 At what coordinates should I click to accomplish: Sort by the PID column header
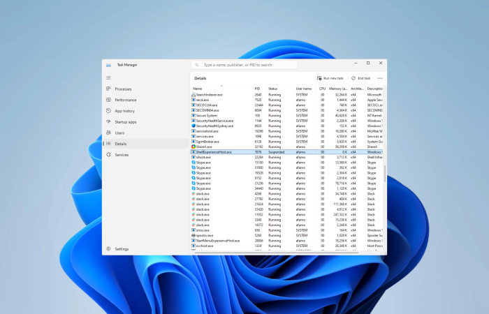pyautogui.click(x=259, y=89)
